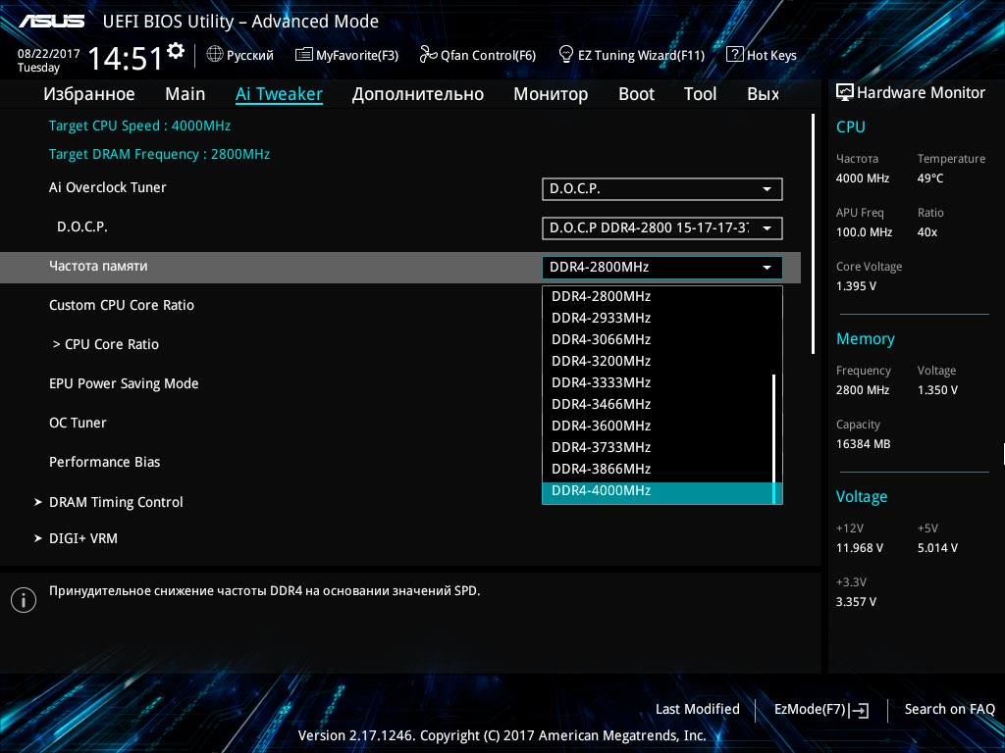Select the OC Tuner row
The image size is (1005, 753).
[x=400, y=423]
